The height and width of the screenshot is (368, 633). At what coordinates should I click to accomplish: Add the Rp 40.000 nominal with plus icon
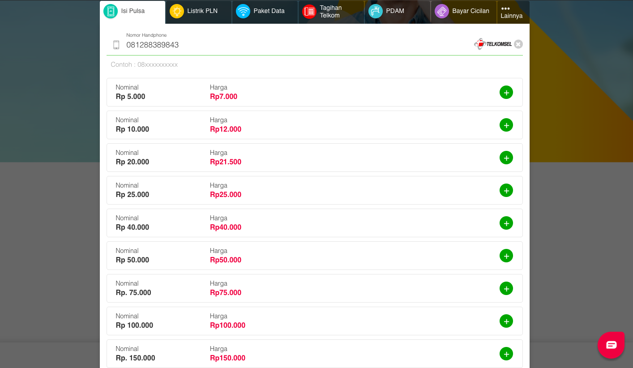(x=506, y=223)
